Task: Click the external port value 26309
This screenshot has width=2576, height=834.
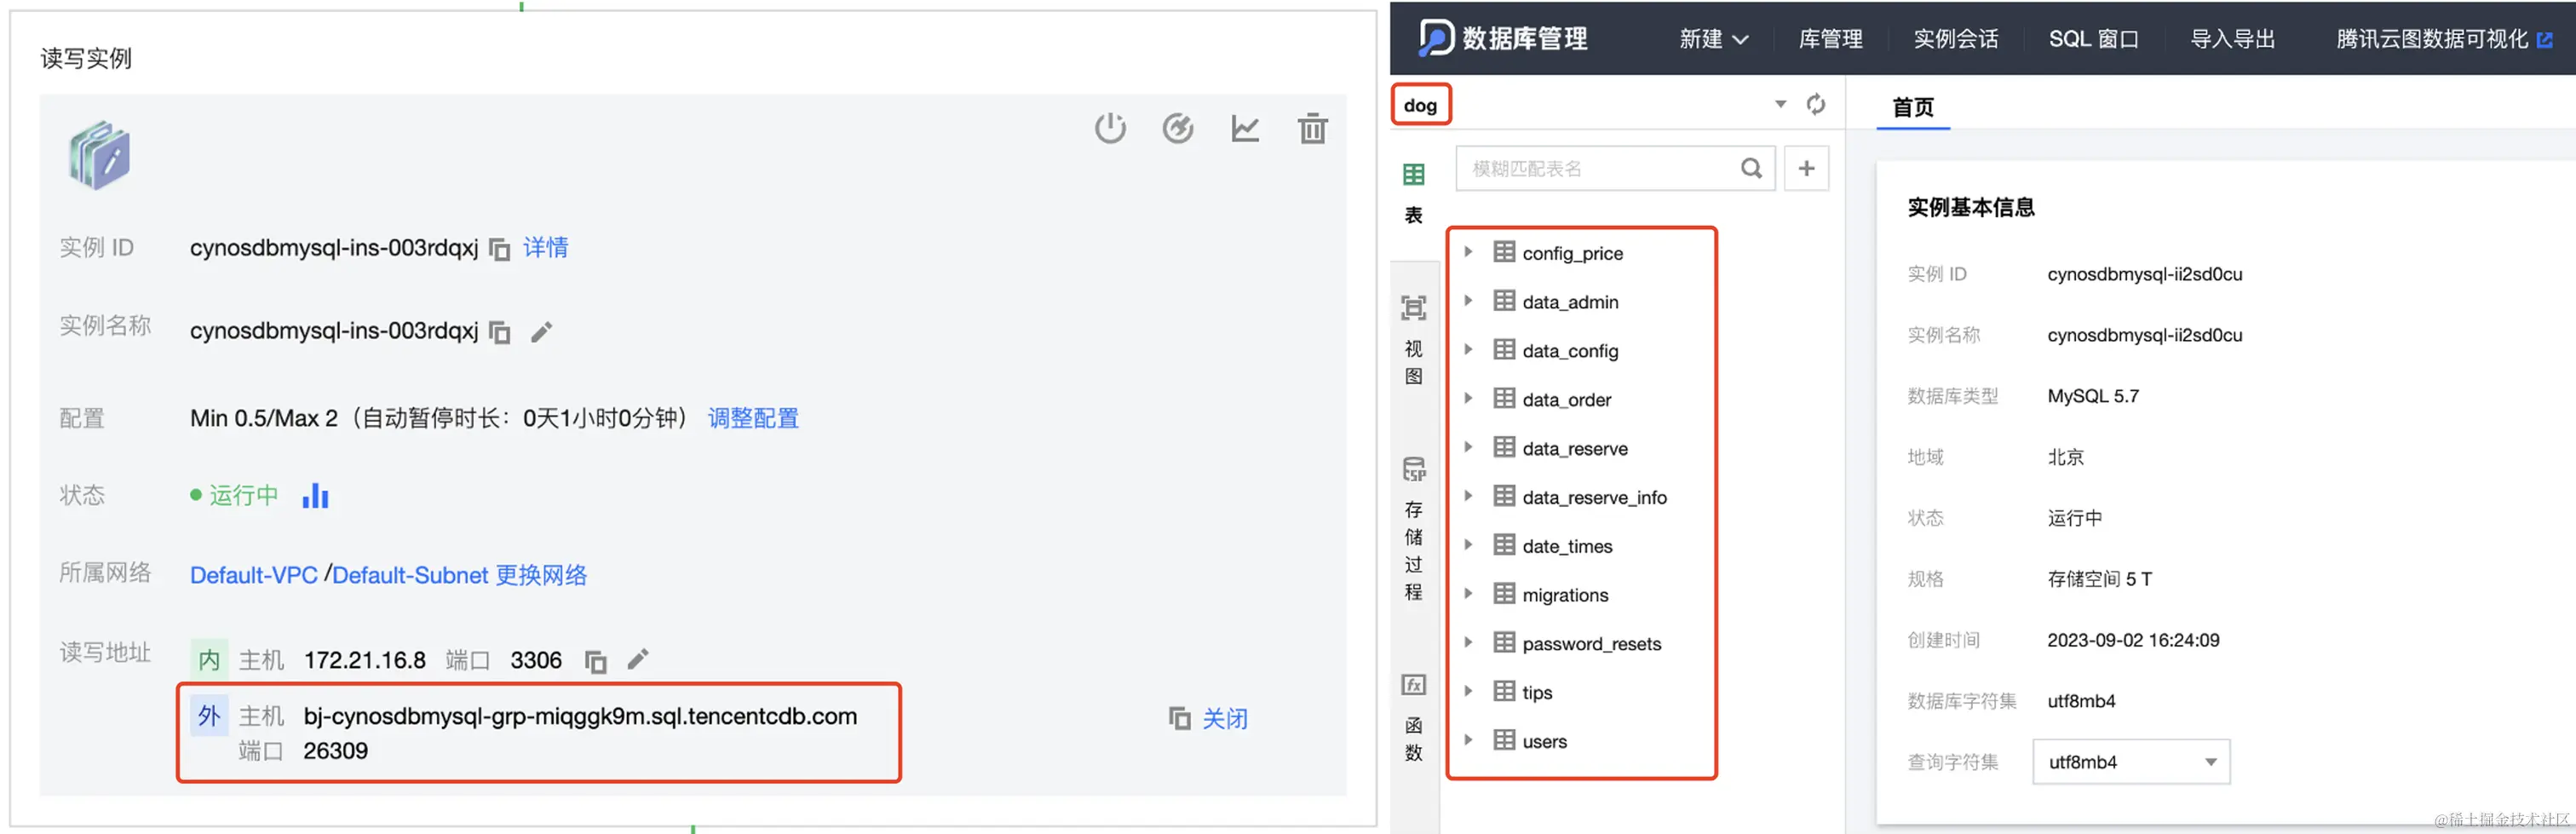Action: (335, 751)
